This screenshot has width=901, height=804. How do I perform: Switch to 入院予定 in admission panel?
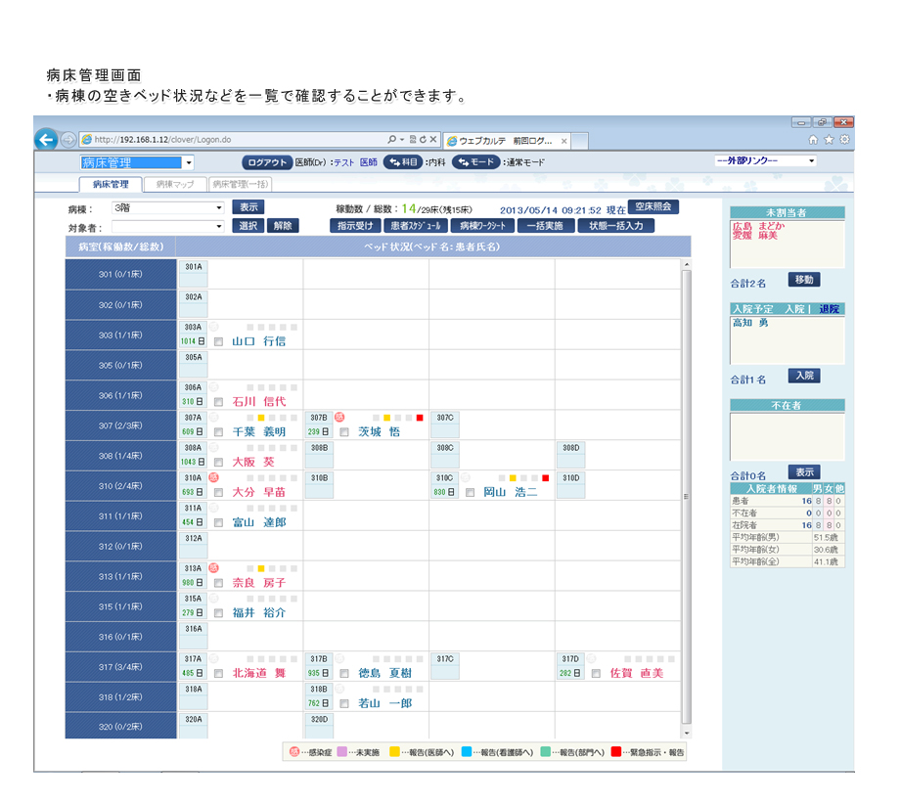[x=752, y=309]
